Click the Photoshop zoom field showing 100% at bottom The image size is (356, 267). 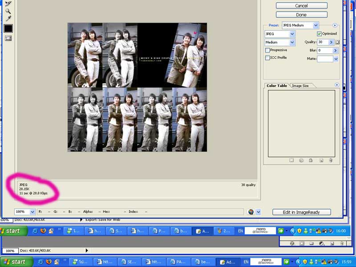(x=10, y=251)
